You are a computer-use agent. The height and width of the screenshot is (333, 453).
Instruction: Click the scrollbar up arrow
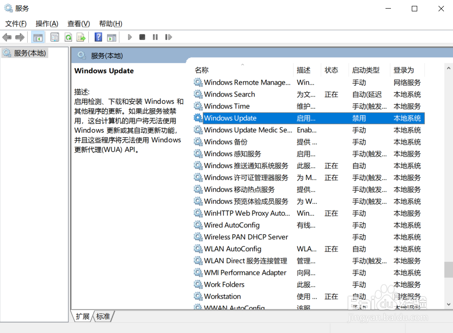(x=448, y=68)
